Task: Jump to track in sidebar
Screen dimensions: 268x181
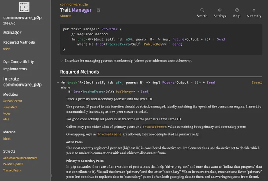Action: pos(6,49)
